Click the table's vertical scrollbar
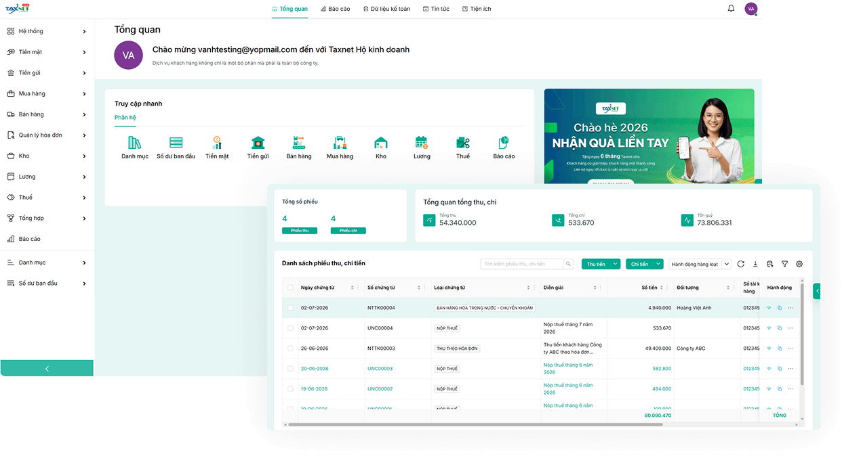861x471 pixels. click(803, 335)
